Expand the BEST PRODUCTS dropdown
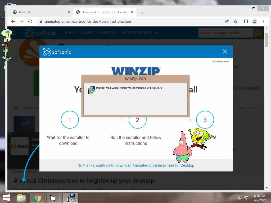The height and width of the screenshot is (203, 271). pos(141,33)
